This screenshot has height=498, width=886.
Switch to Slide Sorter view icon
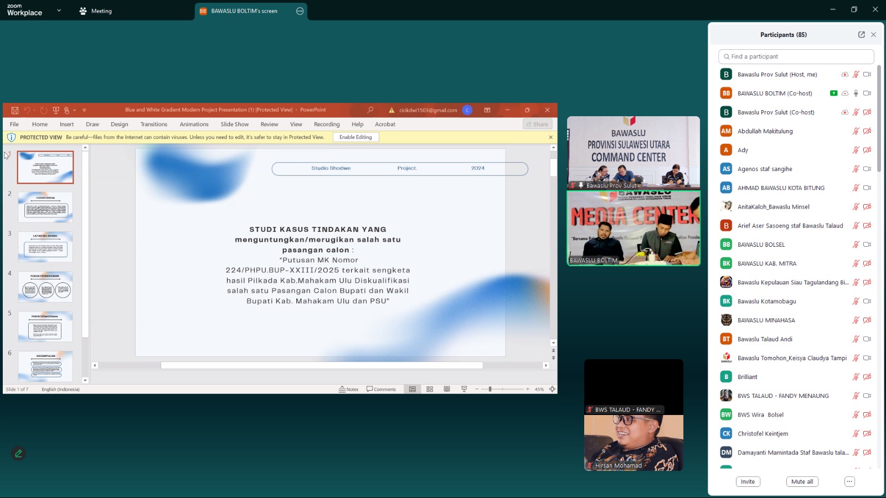[430, 389]
